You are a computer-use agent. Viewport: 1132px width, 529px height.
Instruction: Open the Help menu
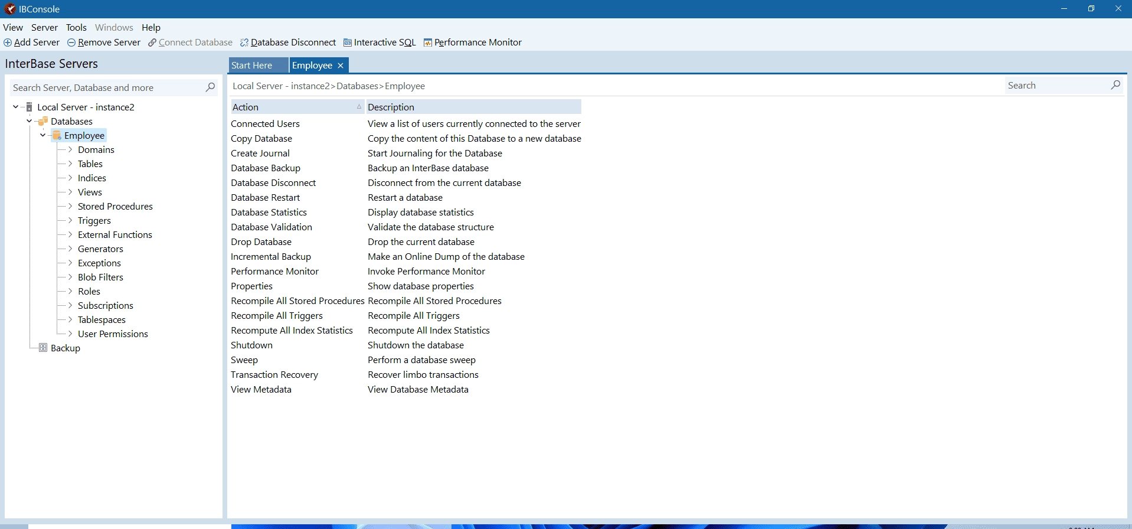151,27
